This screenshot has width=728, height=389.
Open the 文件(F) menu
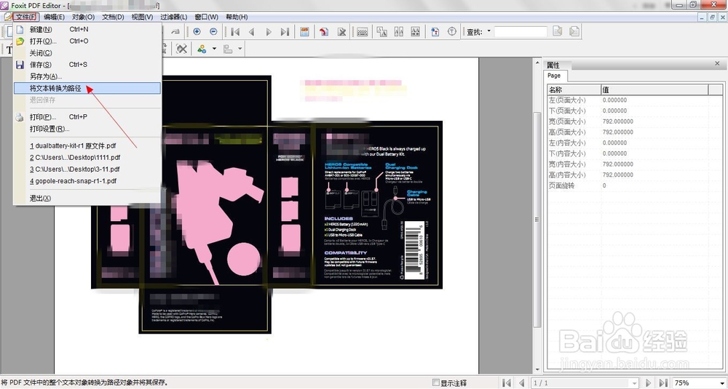pyautogui.click(x=25, y=17)
